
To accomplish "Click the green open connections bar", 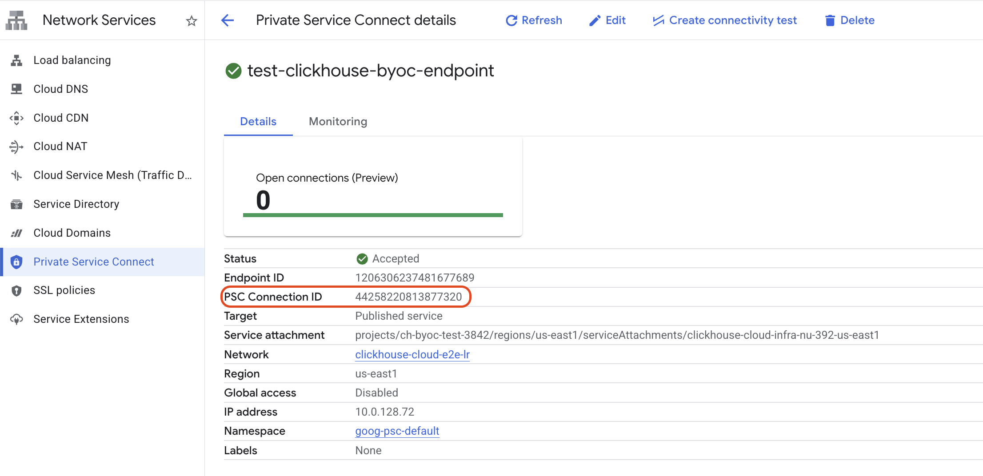I will point(373,215).
